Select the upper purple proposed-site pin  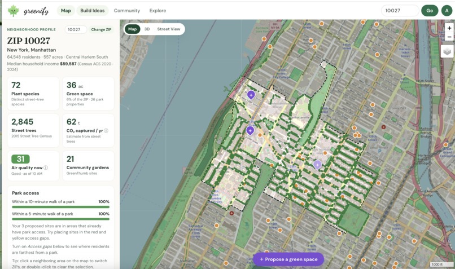pyautogui.click(x=251, y=95)
